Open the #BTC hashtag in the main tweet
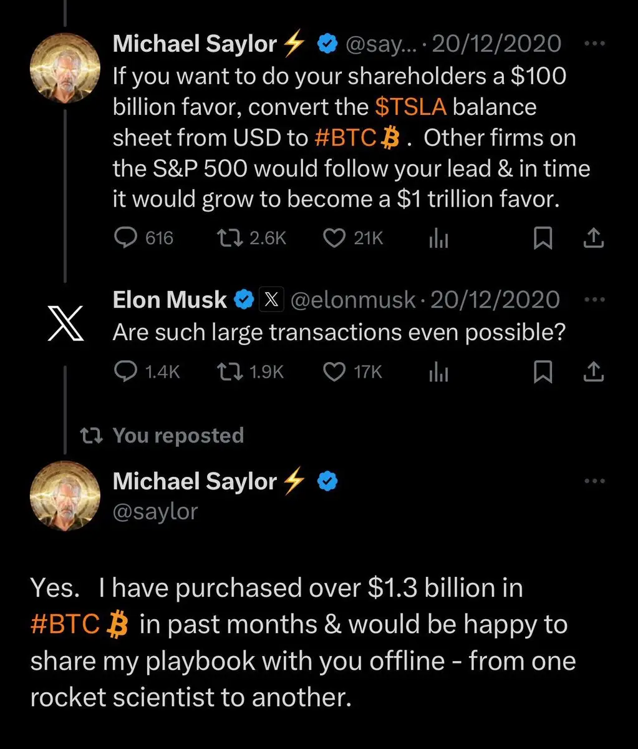The width and height of the screenshot is (638, 749). click(x=65, y=625)
